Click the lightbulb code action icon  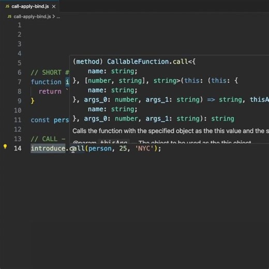pyautogui.click(x=5, y=147)
